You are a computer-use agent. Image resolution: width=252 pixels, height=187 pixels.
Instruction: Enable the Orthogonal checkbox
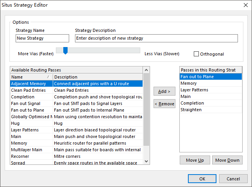[x=196, y=54]
